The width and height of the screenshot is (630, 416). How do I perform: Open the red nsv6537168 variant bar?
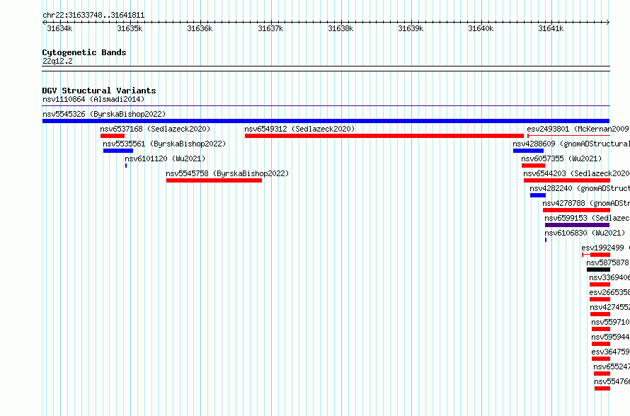tap(113, 136)
